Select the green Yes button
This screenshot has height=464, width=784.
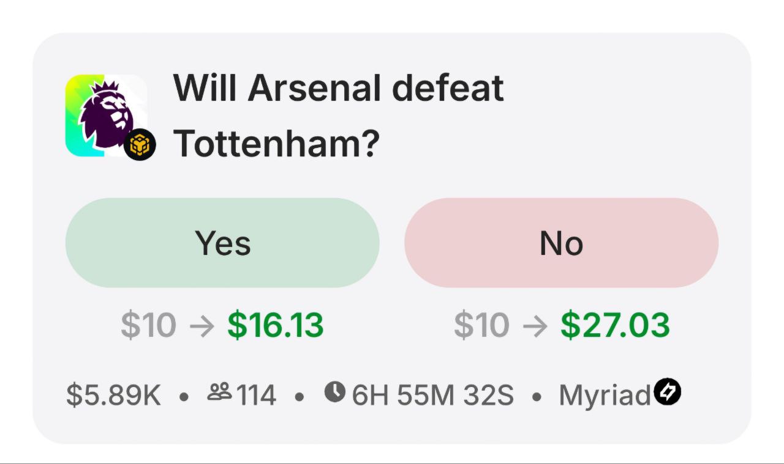[x=222, y=243]
